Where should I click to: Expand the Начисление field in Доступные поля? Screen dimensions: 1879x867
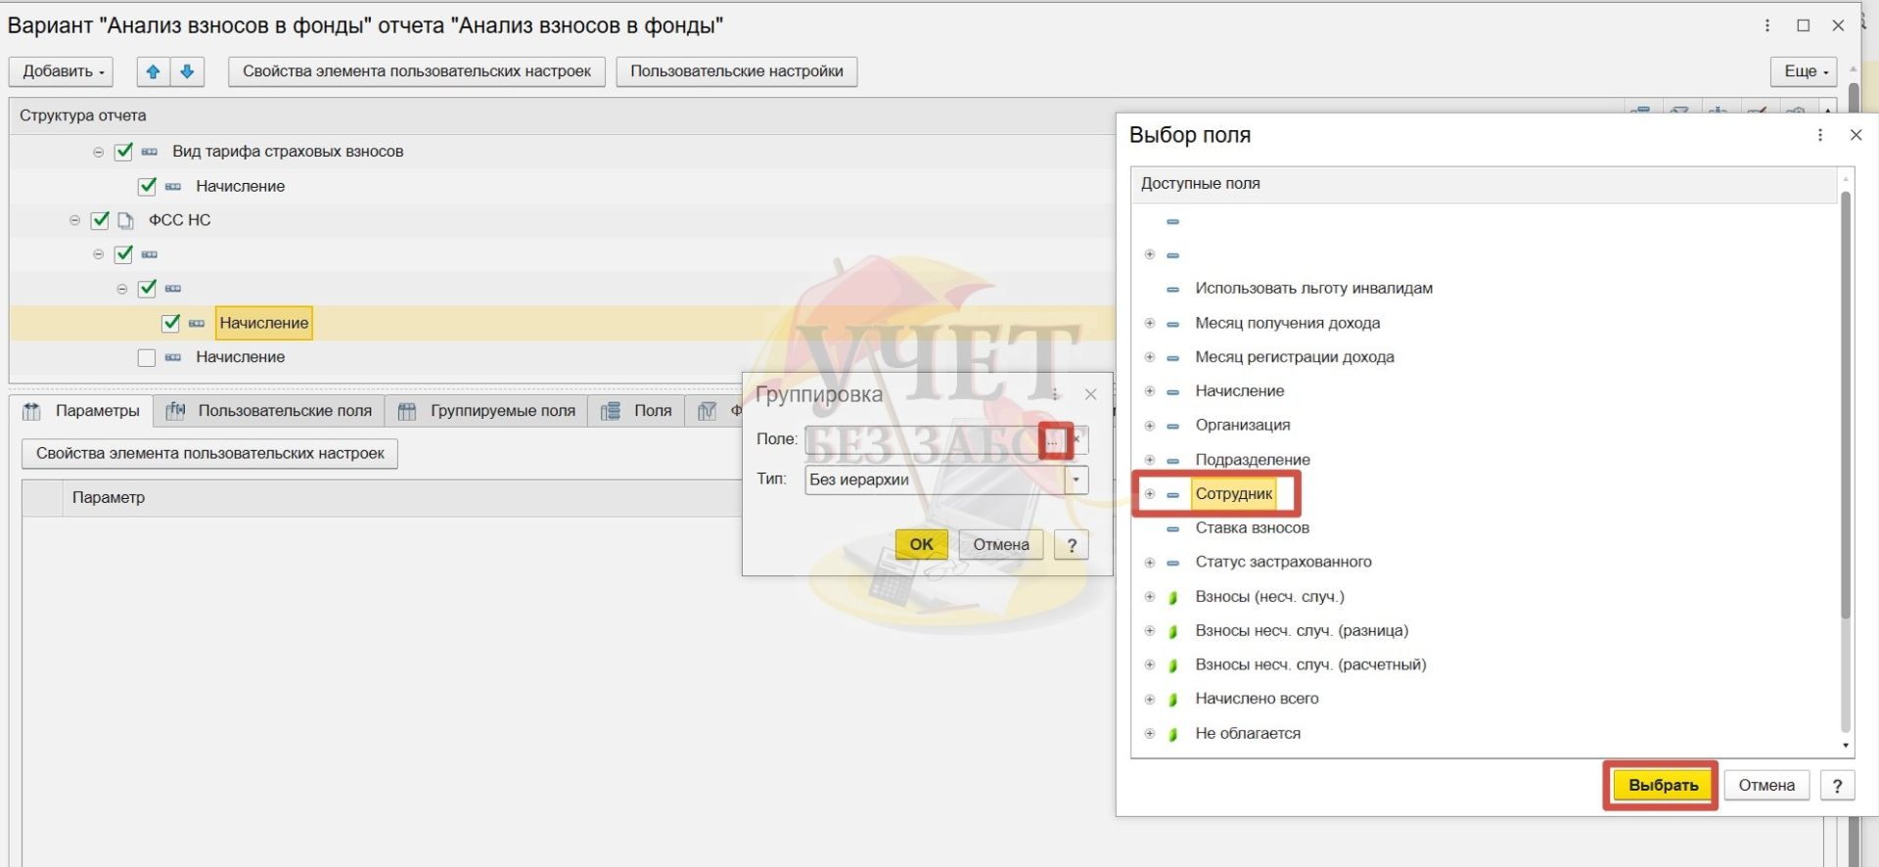[x=1150, y=391]
